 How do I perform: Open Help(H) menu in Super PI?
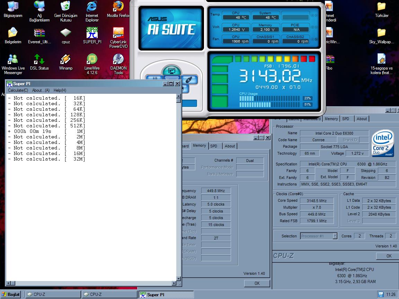point(60,90)
